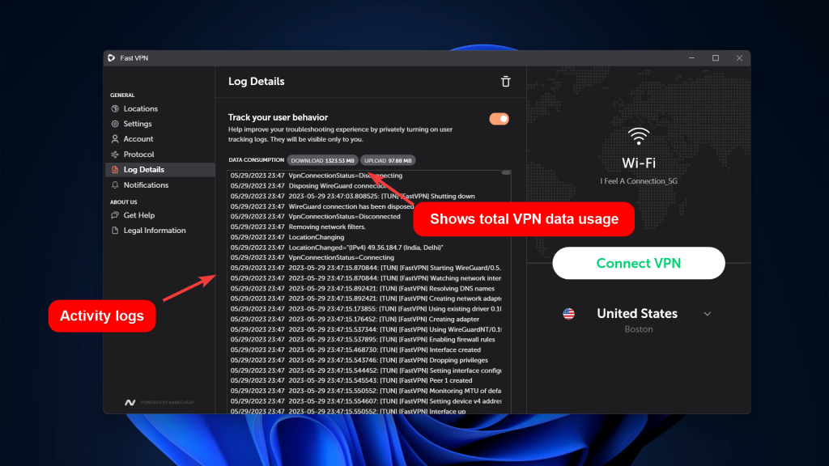Click the Account user icon
The width and height of the screenshot is (829, 466).
click(x=115, y=139)
